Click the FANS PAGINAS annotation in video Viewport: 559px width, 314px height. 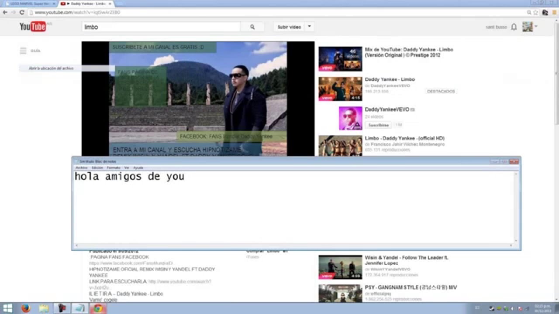(x=141, y=86)
